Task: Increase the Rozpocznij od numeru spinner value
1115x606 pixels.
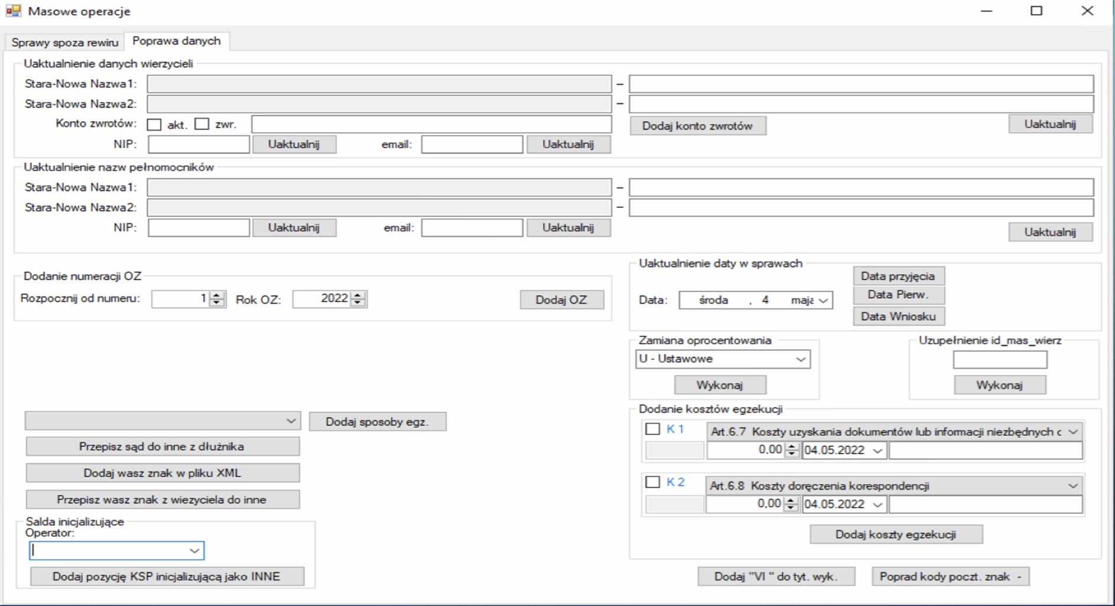Action: (x=217, y=295)
